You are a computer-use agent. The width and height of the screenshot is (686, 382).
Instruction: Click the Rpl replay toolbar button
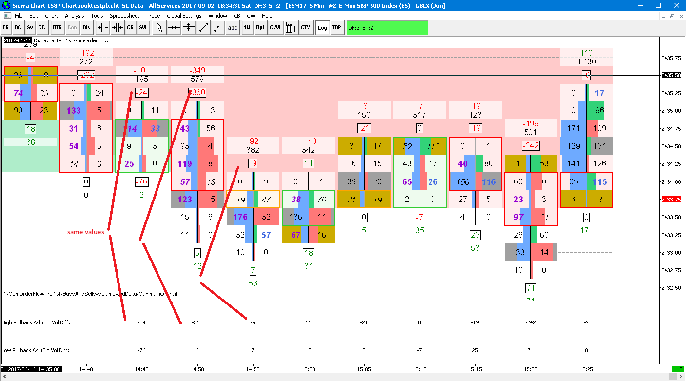click(261, 28)
